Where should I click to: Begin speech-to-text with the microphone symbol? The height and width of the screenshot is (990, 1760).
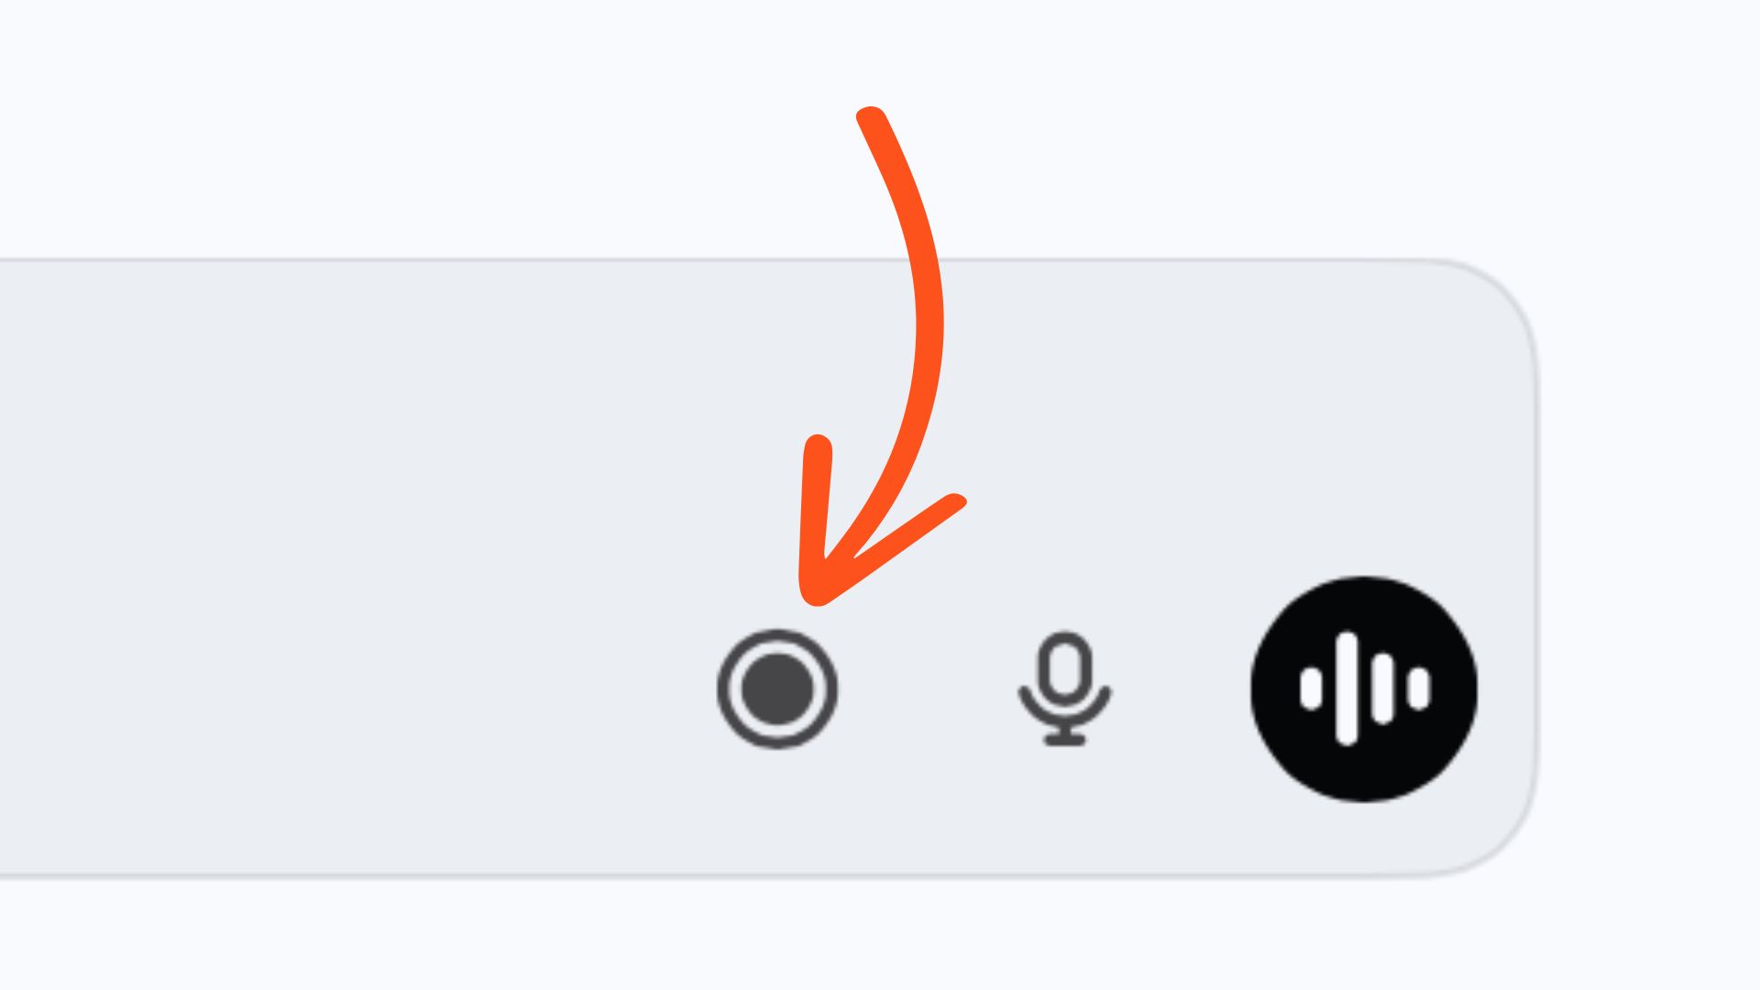1064,689
